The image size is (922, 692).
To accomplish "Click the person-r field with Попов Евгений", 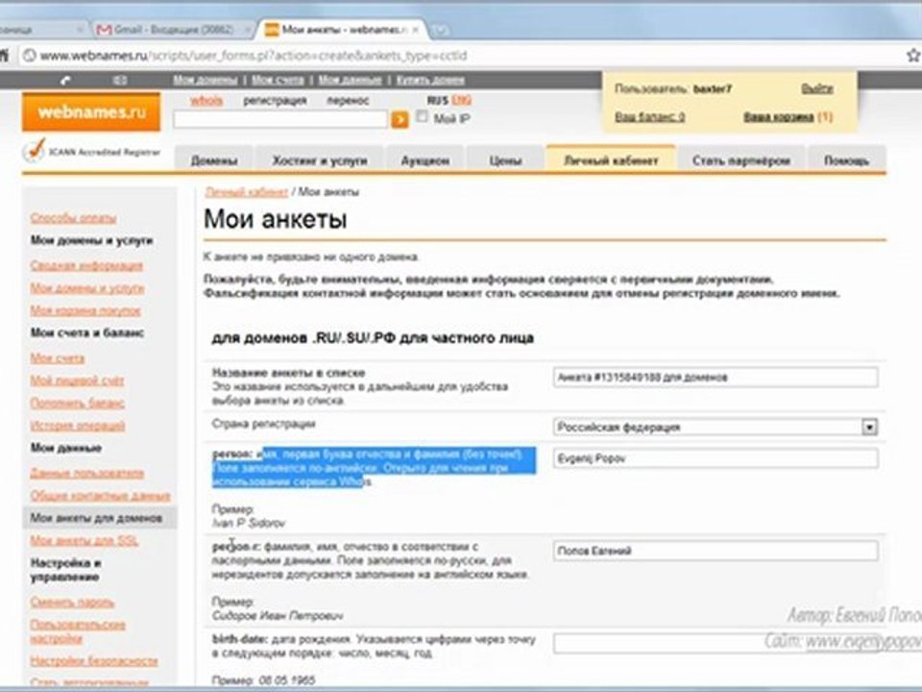I will 716,551.
